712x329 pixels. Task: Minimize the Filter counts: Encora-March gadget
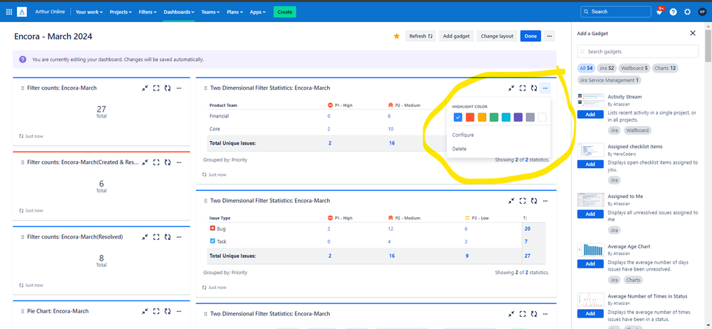pos(145,88)
